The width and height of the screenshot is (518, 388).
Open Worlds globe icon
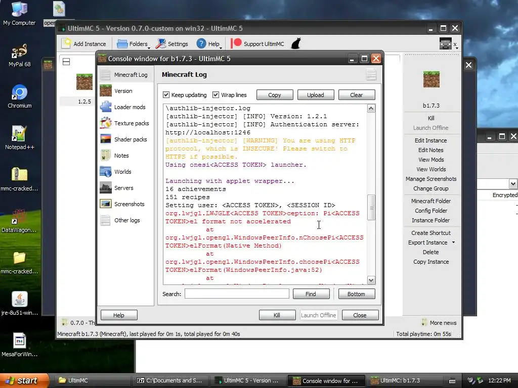[105, 172]
